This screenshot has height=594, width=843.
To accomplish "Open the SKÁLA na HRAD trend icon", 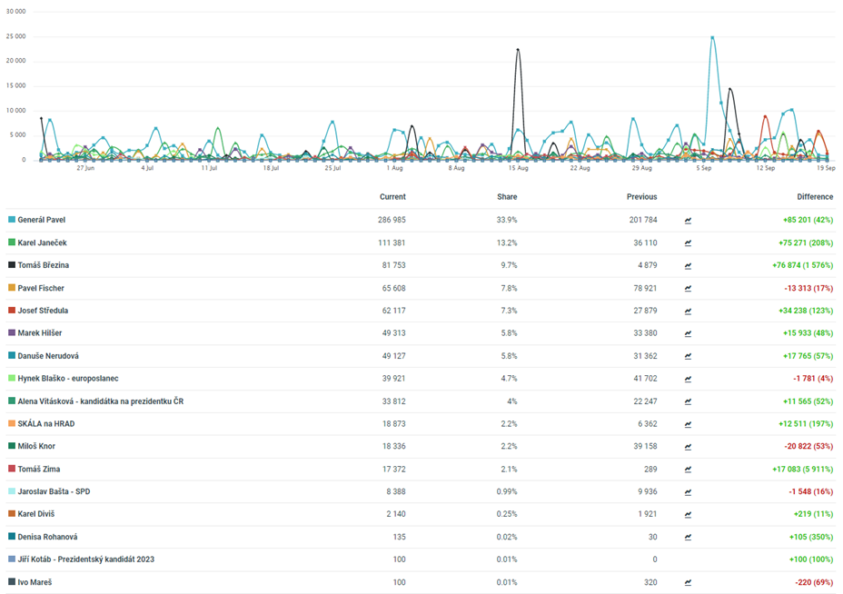I will pos(688,423).
